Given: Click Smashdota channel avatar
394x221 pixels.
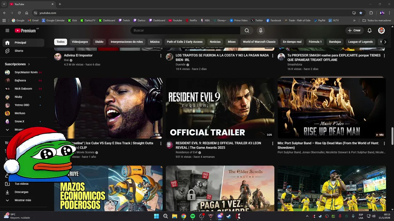Looking at the screenshot, I should (x=281, y=57).
